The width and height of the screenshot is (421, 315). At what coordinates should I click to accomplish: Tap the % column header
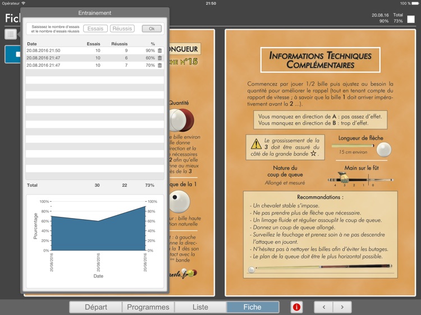coord(153,44)
